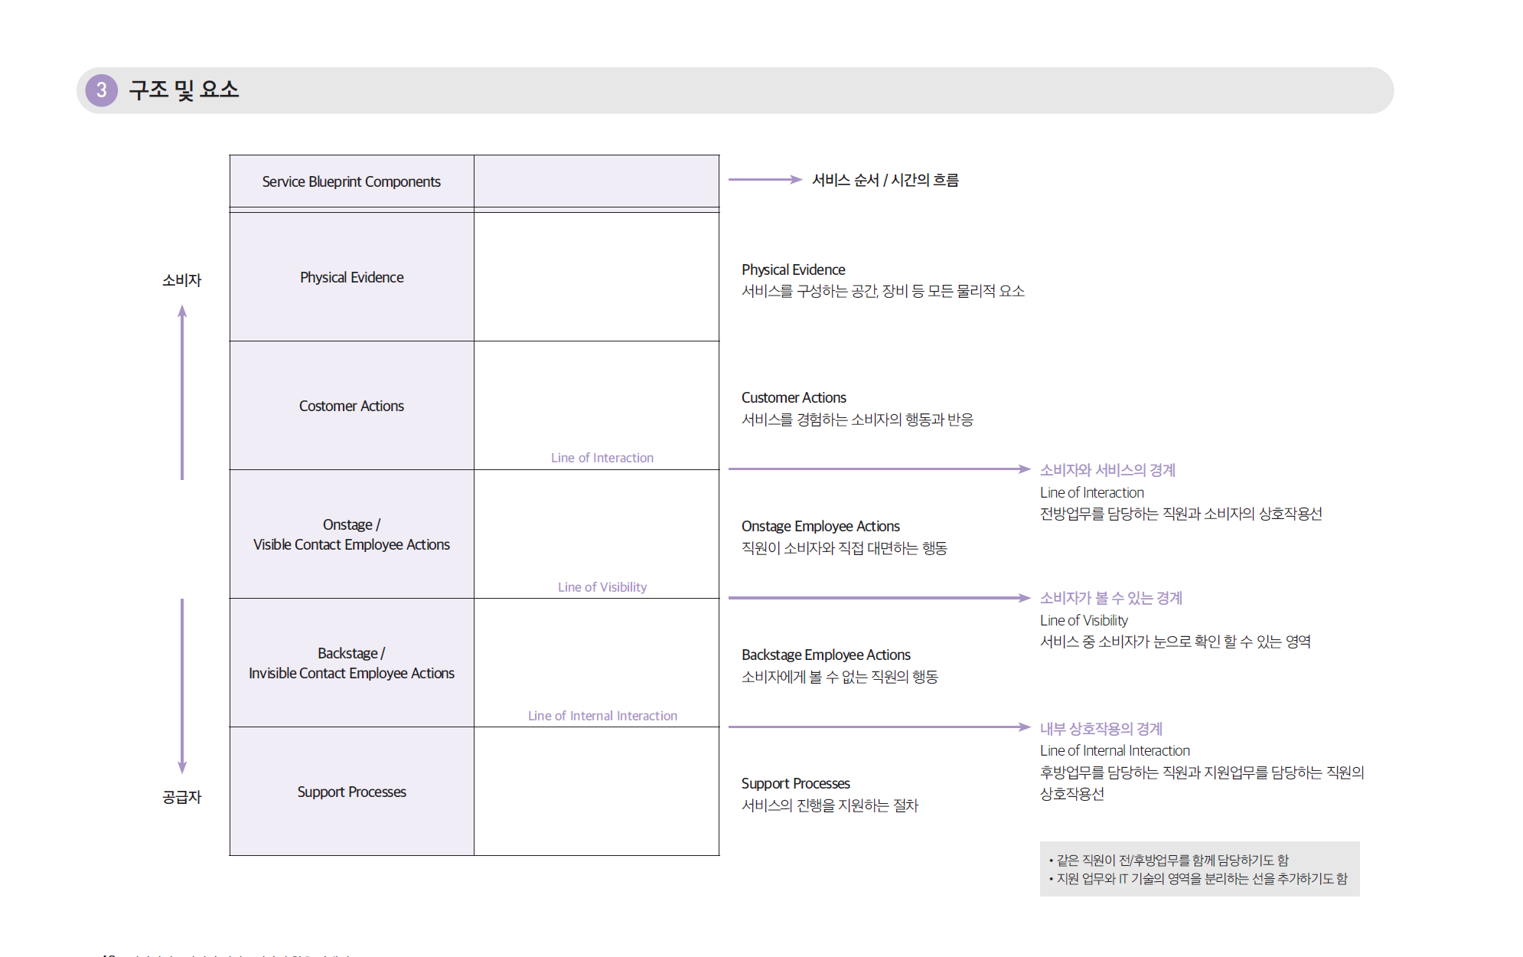The width and height of the screenshot is (1523, 957).
Task: Click the arrow pointing to 내부 상호작용의 경계
Action: tap(879, 727)
